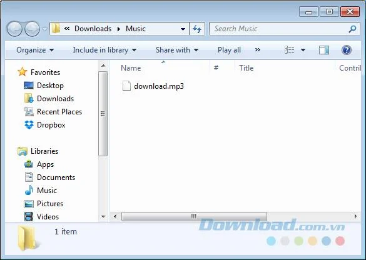Open Dropbox in Favorites
The height and width of the screenshot is (260, 366).
click(51, 125)
